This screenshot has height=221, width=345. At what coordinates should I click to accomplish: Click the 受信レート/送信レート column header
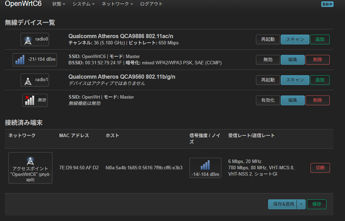point(251,136)
